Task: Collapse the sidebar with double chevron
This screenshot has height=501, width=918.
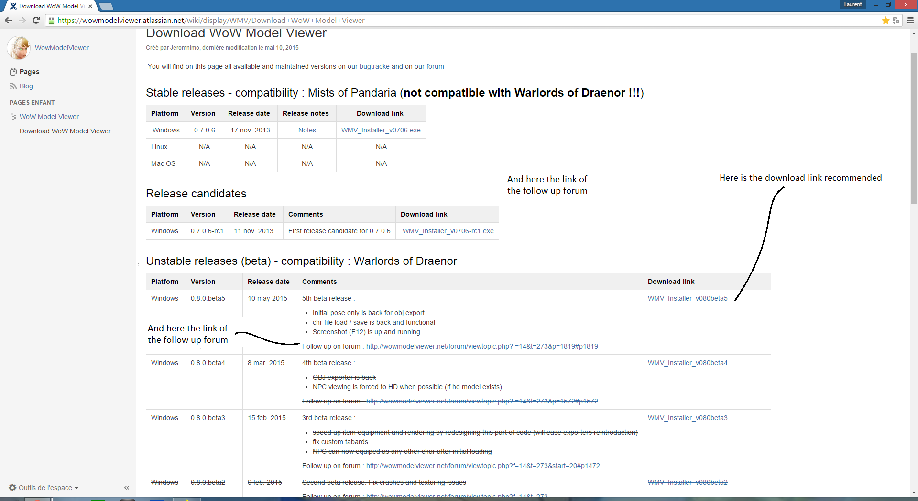Action: pos(127,488)
